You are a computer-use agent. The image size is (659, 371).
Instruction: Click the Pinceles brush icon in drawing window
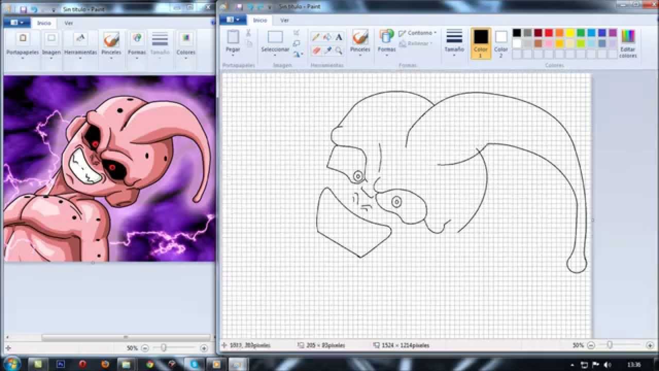[360, 37]
